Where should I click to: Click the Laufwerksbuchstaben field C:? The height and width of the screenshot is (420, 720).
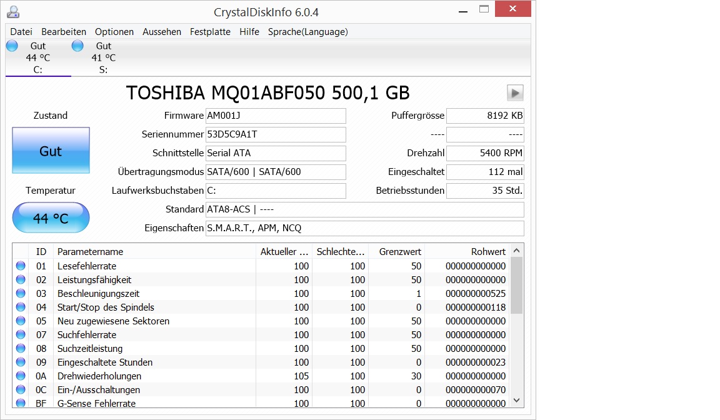[276, 191]
